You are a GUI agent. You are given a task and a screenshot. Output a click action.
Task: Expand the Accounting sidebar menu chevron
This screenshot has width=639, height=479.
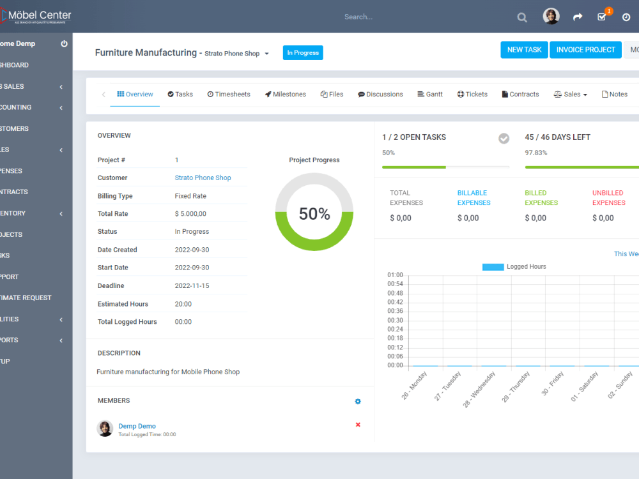(61, 107)
